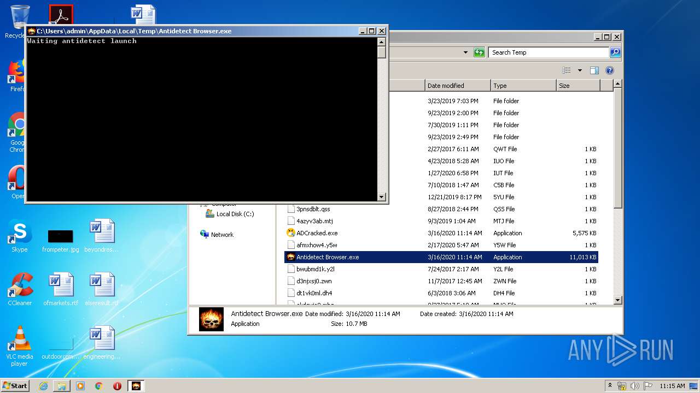Screen dimensions: 700x393
Task: Click the Explorer refresh button
Action: point(479,52)
